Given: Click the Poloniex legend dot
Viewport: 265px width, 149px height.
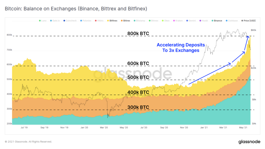Looking at the screenshot, I should point(80,21).
